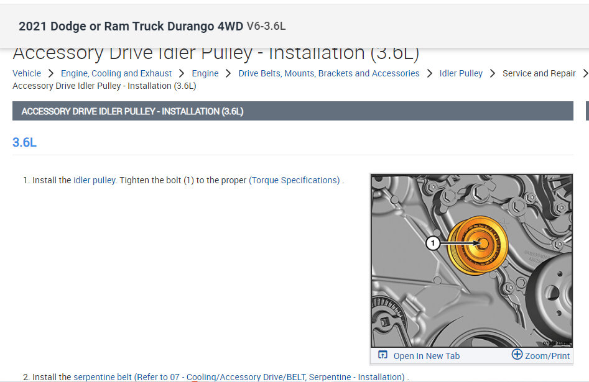The image size is (589, 382).
Task: Click the Service and Repair breadcrumb text
Action: pos(539,73)
